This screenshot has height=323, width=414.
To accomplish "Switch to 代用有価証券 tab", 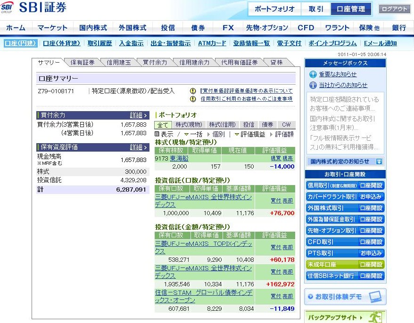I will (x=239, y=63).
